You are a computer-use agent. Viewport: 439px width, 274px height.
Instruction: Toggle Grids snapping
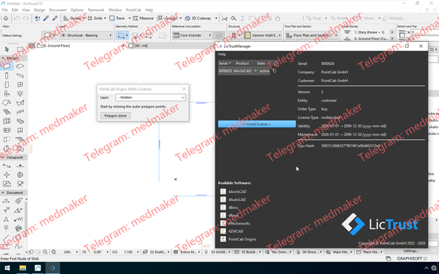tap(95, 18)
